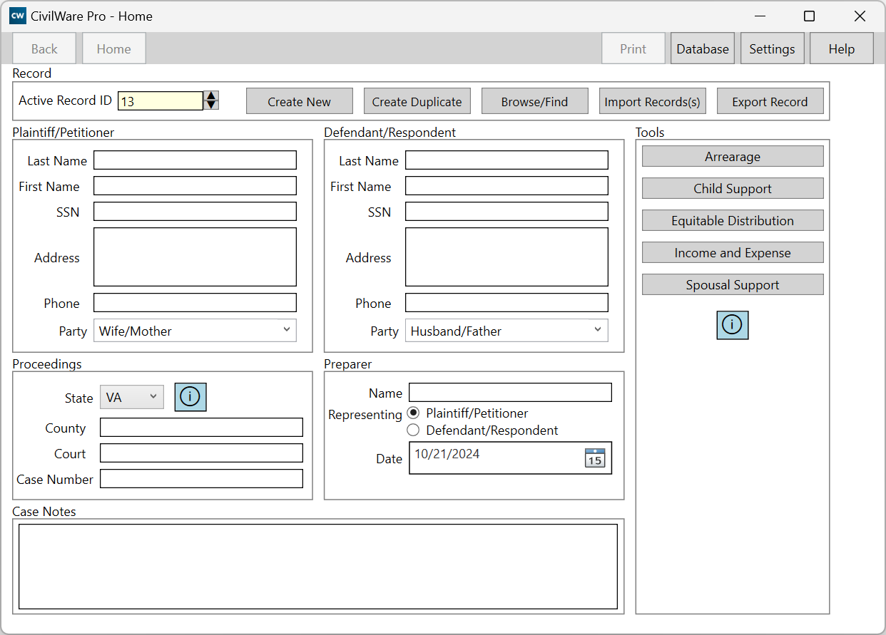The image size is (886, 635).
Task: Click the Defendant First Name field
Action: coord(506,186)
